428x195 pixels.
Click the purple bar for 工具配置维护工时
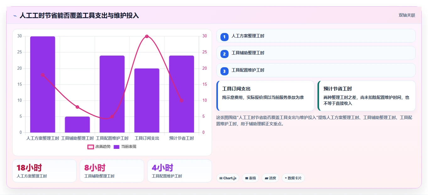tap(112, 94)
